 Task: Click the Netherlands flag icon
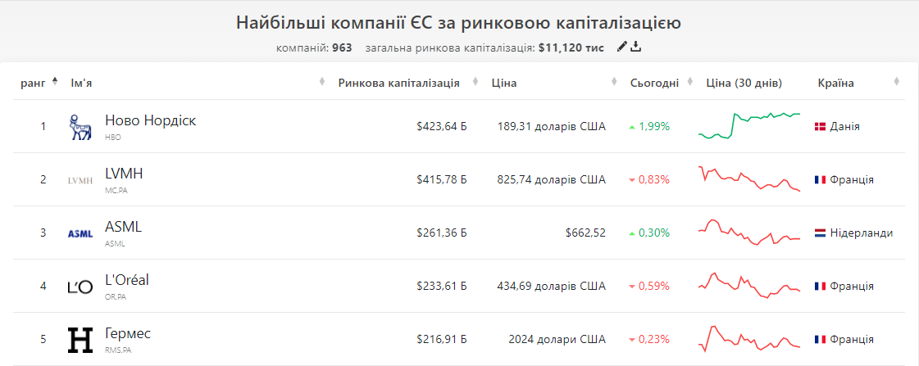click(820, 233)
